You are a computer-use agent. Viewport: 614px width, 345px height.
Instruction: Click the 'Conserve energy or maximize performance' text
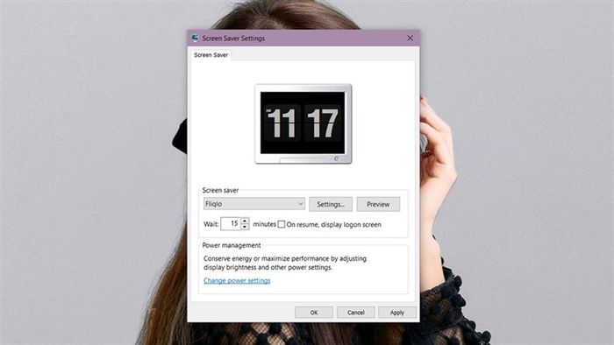pos(285,263)
